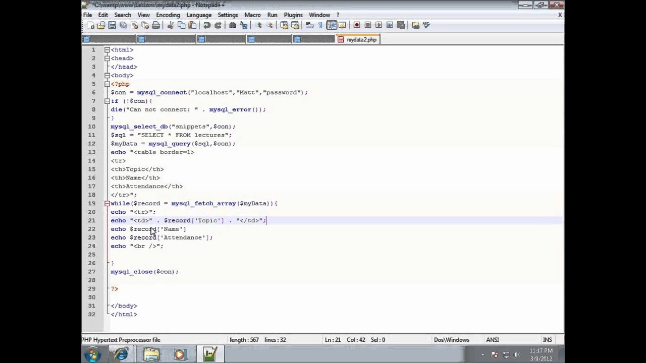646x363 pixels.
Task: Click 'Ln : 21' in the status bar
Action: 333,340
